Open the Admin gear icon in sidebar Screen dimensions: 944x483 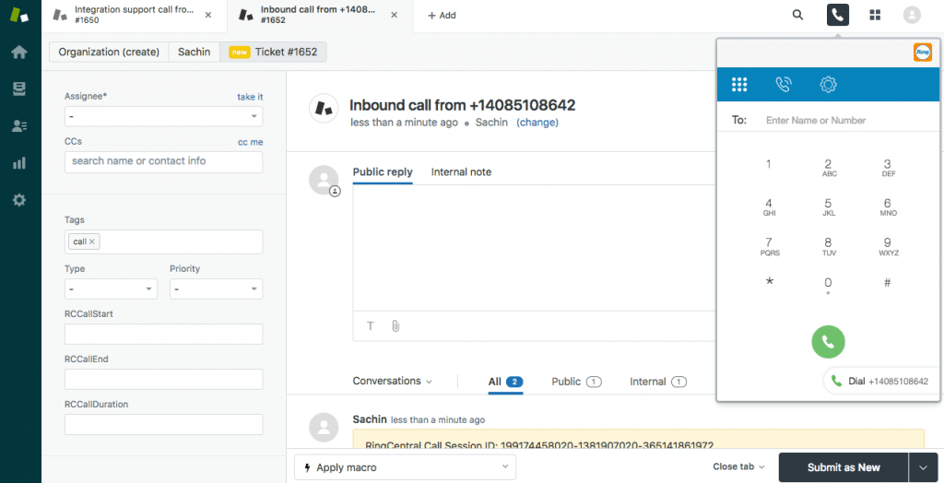point(18,200)
